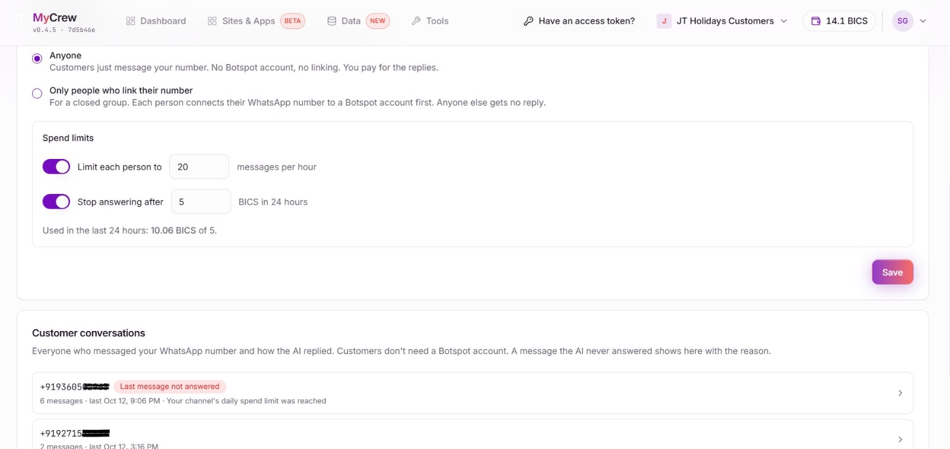Click the 14.1 BICS balance button
Screen dimensions: 950x449
(x=839, y=21)
